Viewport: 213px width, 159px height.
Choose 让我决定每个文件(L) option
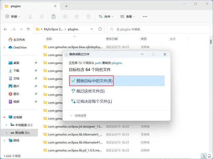point(92,101)
